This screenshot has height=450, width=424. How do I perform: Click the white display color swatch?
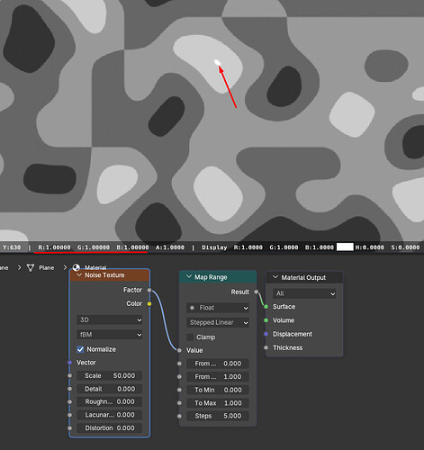pyautogui.click(x=345, y=247)
